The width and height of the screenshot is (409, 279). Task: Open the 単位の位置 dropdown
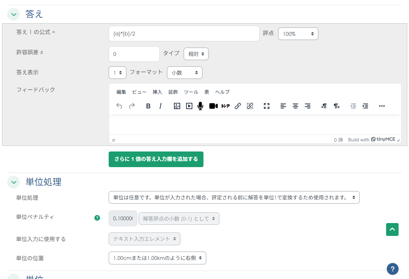[157, 258]
